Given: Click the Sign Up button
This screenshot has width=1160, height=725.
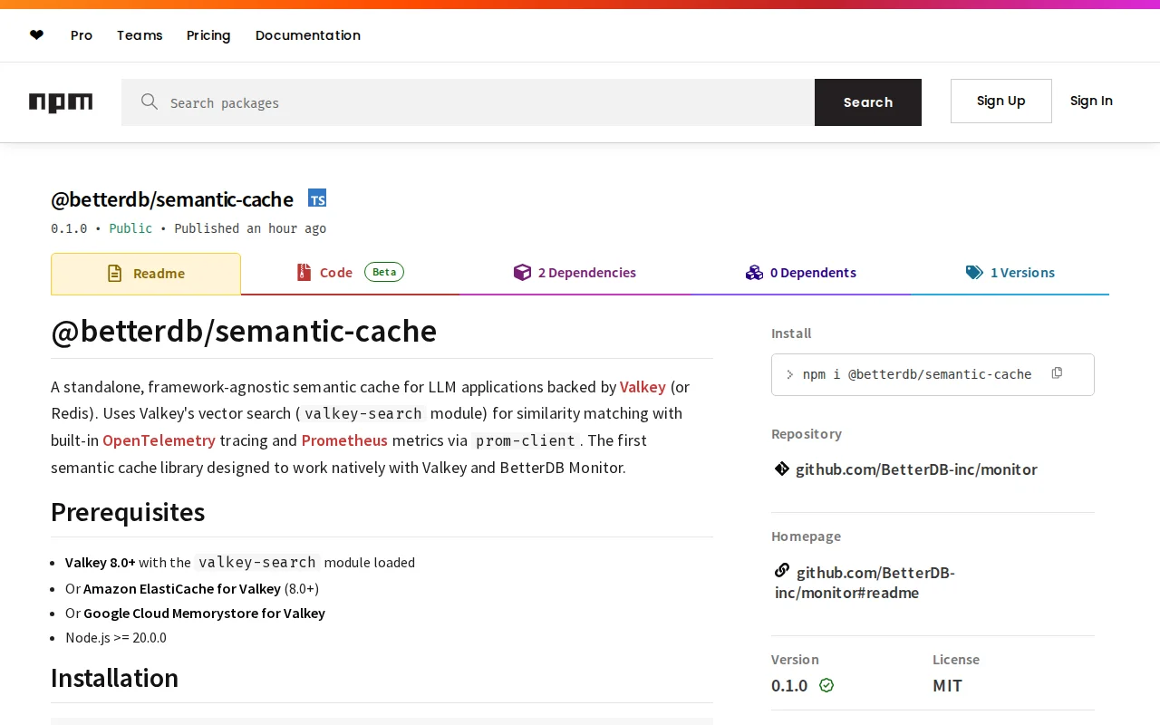Looking at the screenshot, I should pyautogui.click(x=1001, y=101).
